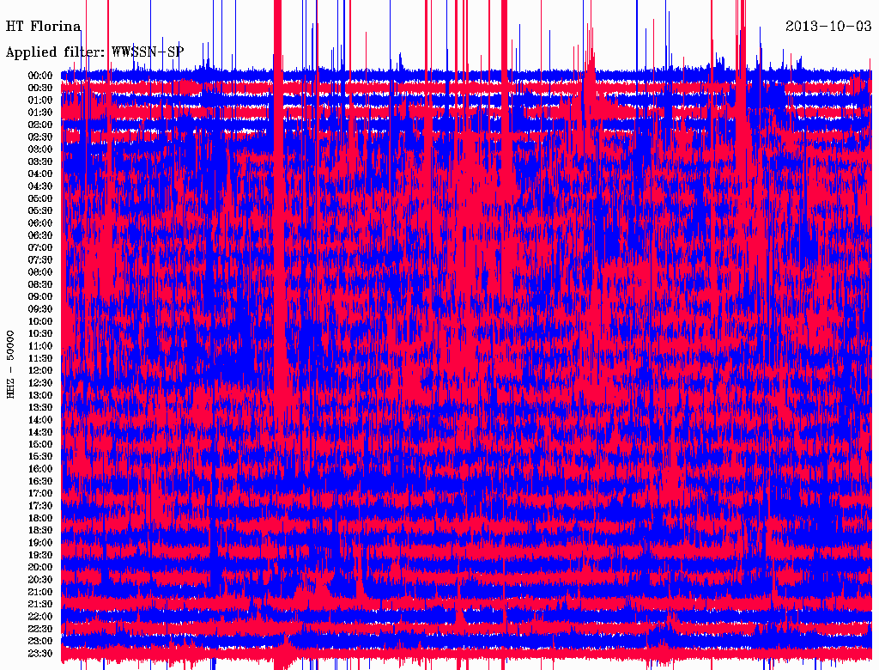
Task: Select the 06:30 time label
Action: click(40, 235)
